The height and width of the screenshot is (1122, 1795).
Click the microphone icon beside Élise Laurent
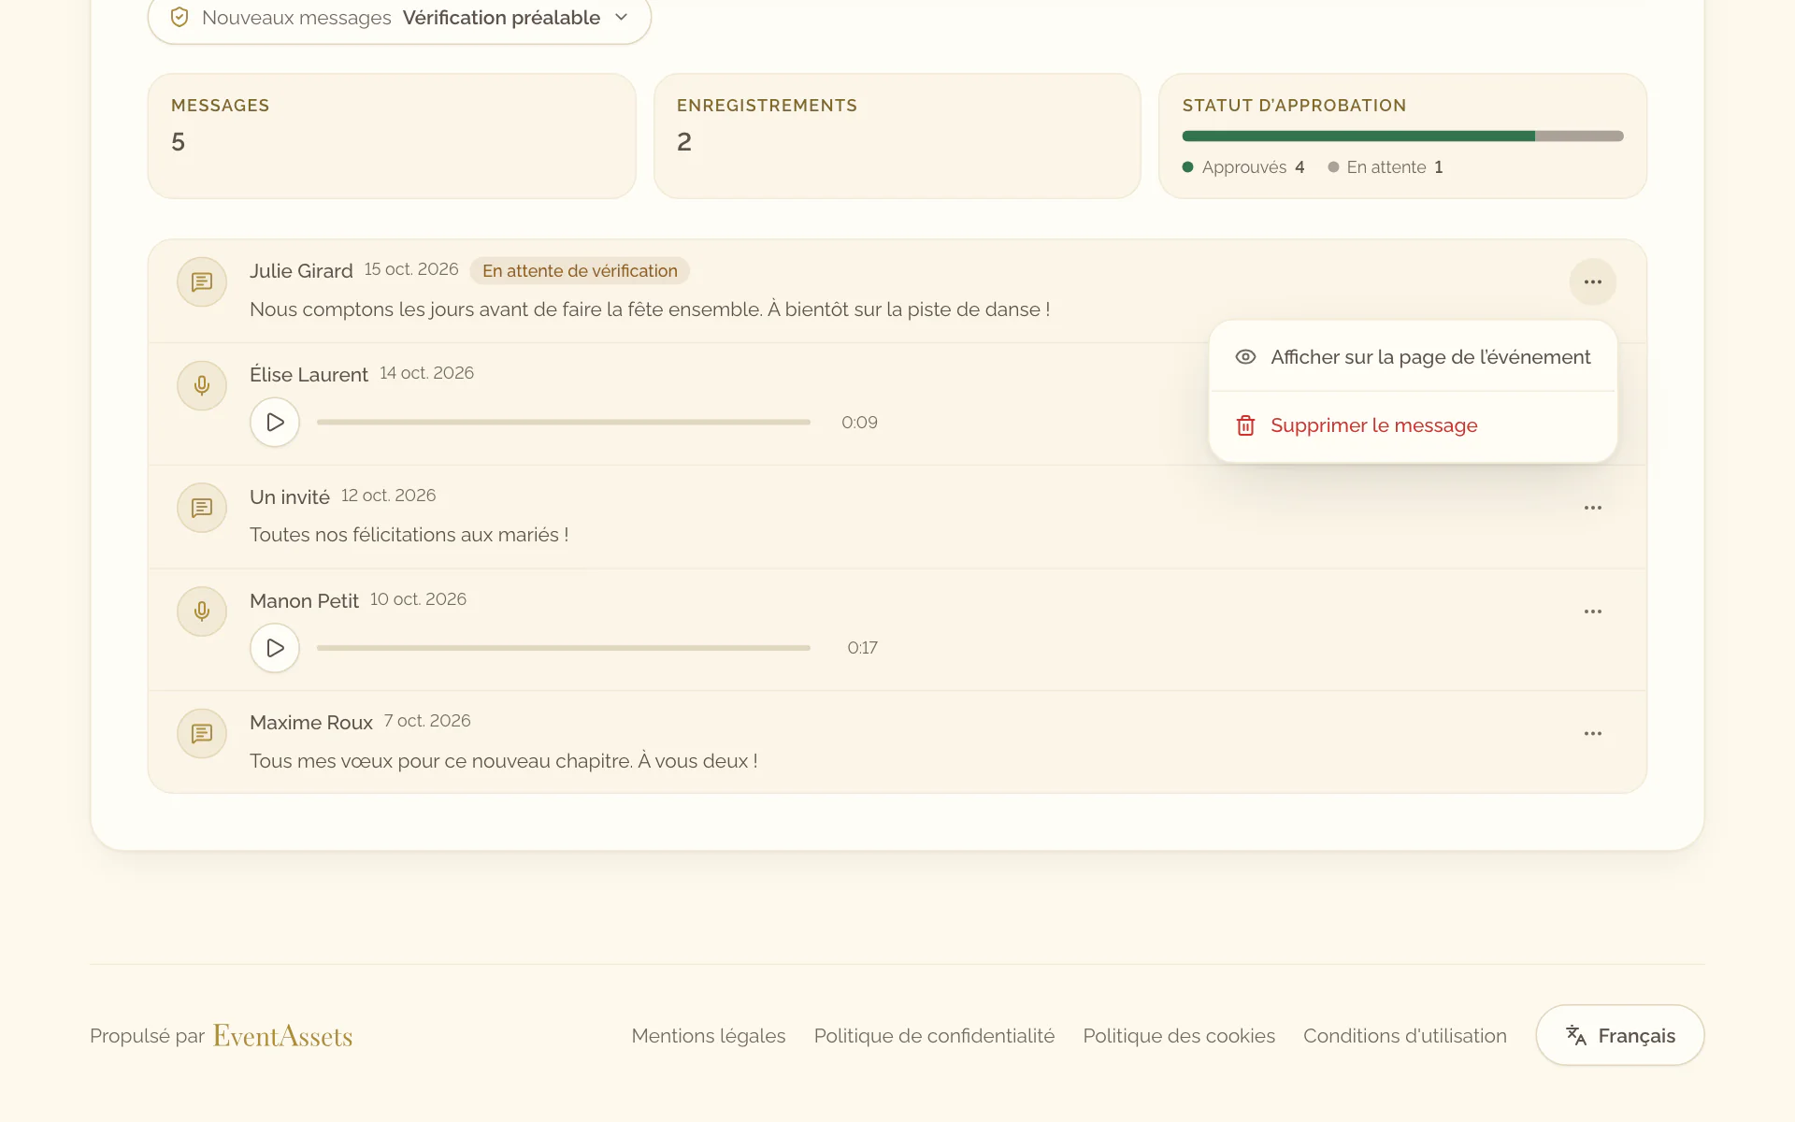[x=202, y=385]
